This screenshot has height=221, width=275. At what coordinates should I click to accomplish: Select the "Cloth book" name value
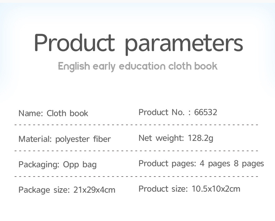coord(67,113)
